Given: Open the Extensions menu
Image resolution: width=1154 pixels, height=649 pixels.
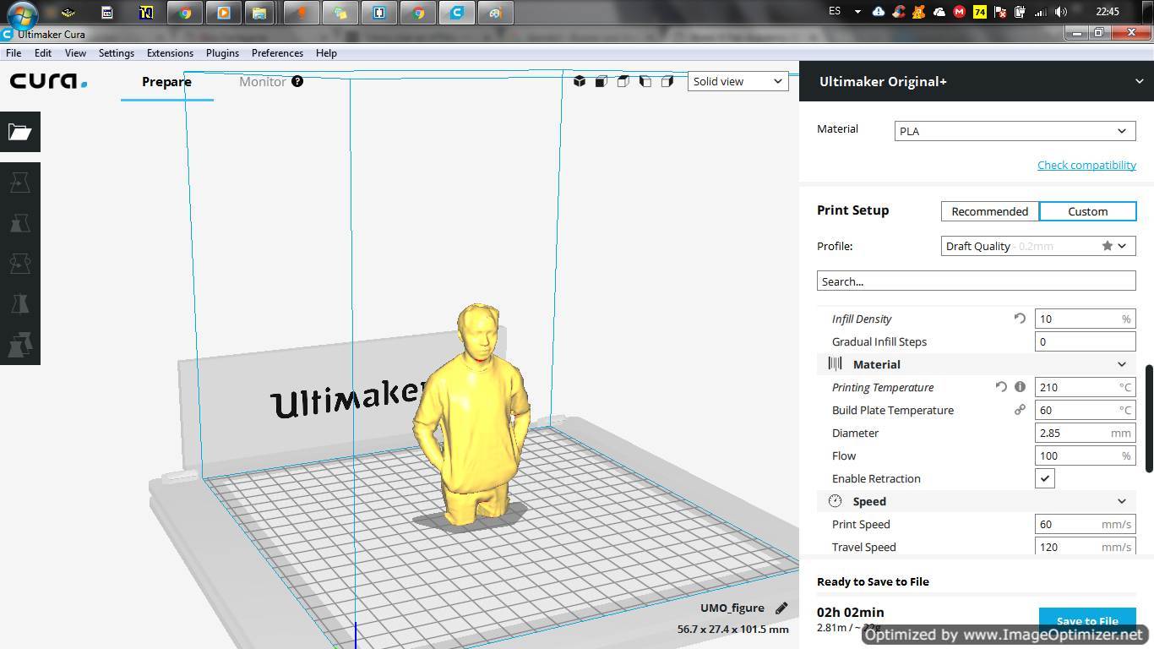Looking at the screenshot, I should (x=170, y=52).
